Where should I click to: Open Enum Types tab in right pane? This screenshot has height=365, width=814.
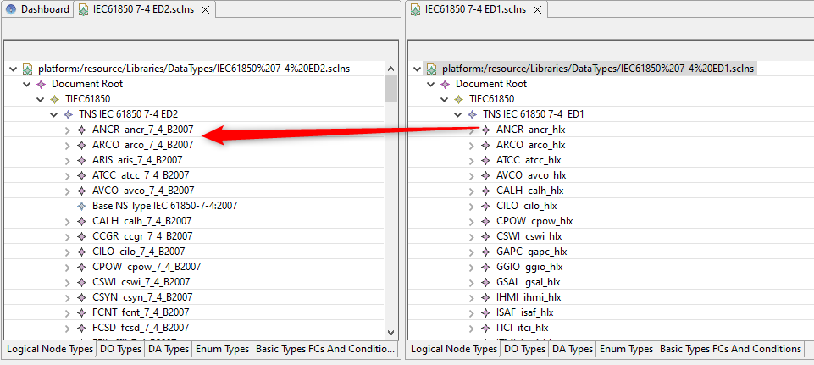[x=626, y=349]
